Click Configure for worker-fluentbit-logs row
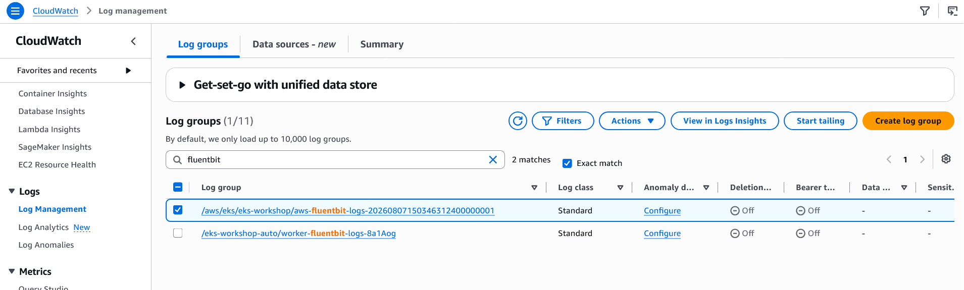This screenshot has height=290, width=964. click(662, 234)
